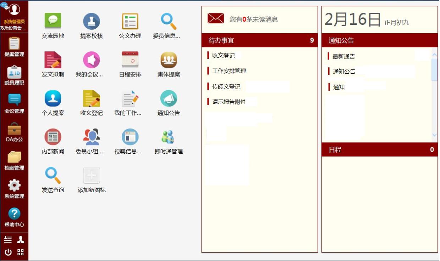Launch the 即时通管理 icon

coord(169,137)
